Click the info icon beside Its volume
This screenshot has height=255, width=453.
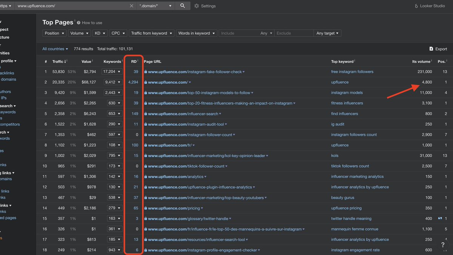coord(432,61)
